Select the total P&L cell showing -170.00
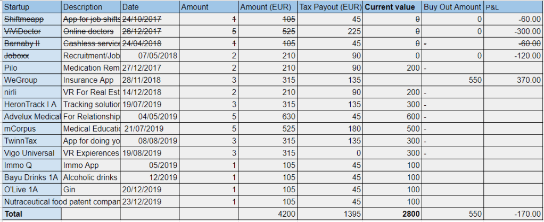544x222 pixels. point(513,214)
